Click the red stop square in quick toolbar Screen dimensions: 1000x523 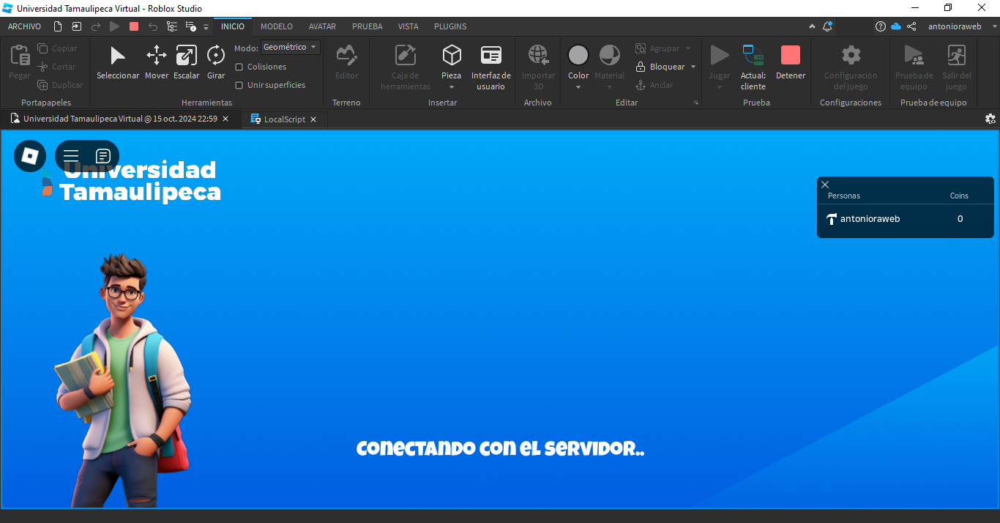[x=134, y=26]
